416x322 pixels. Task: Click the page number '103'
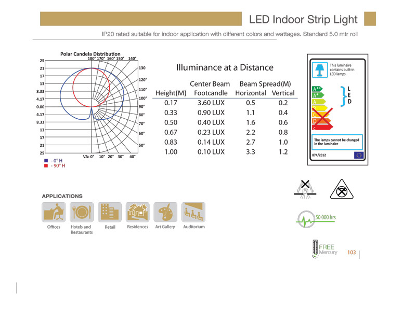(352, 253)
